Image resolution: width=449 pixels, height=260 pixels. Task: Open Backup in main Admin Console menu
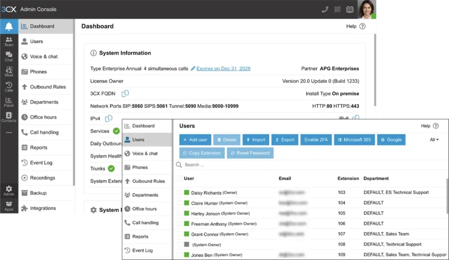(x=46, y=193)
